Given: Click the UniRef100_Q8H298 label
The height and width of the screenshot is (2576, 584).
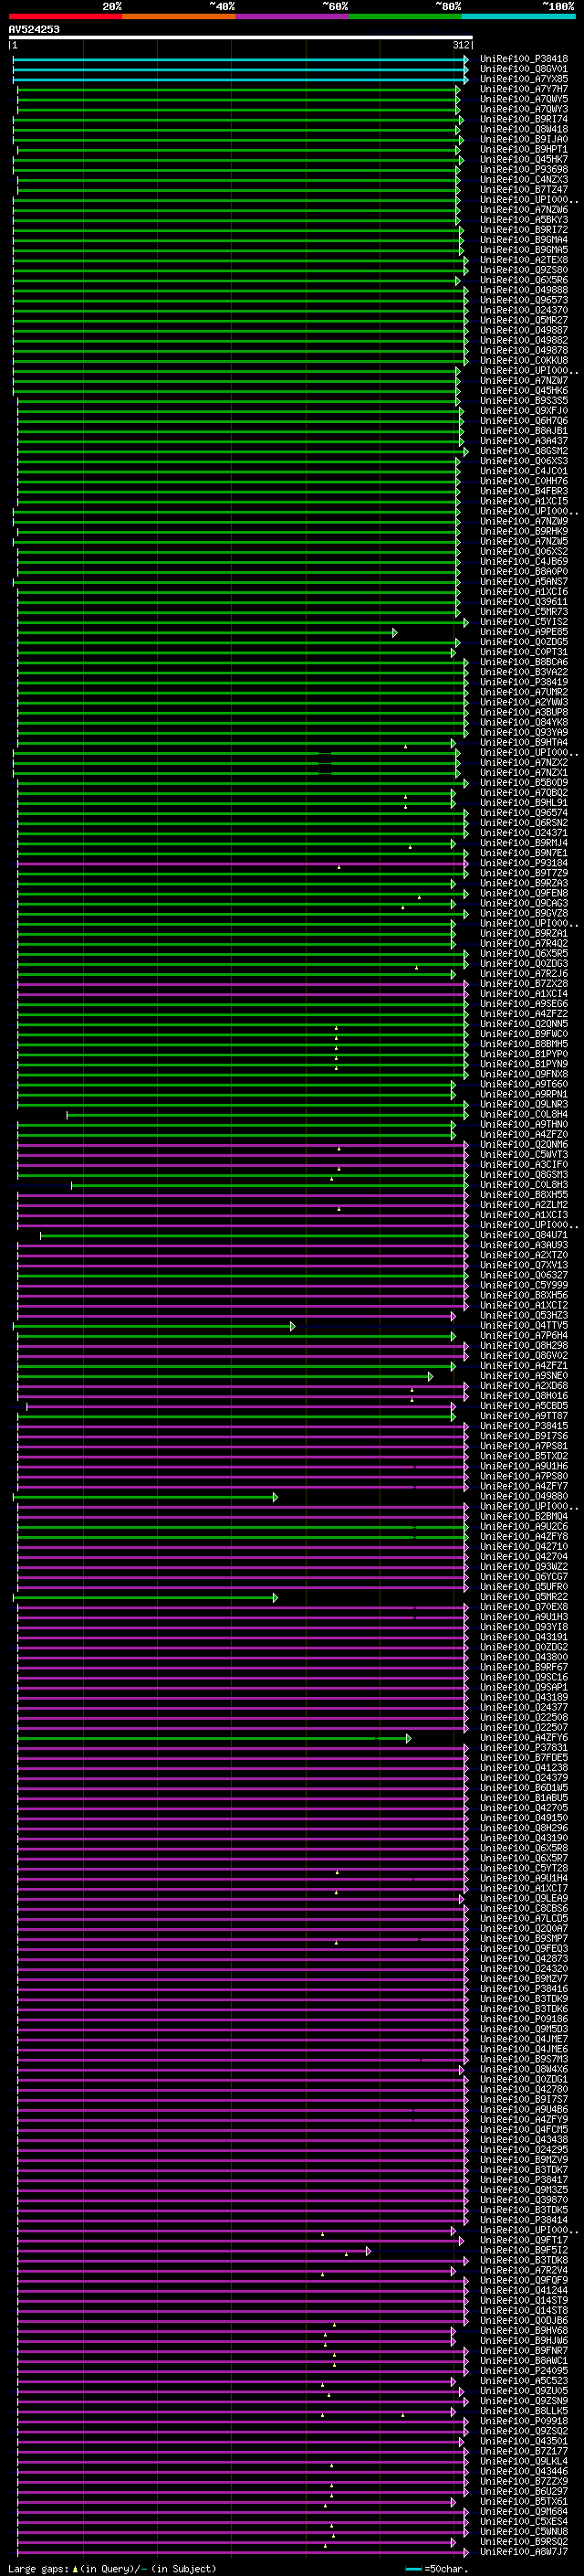Looking at the screenshot, I should 524,1346.
